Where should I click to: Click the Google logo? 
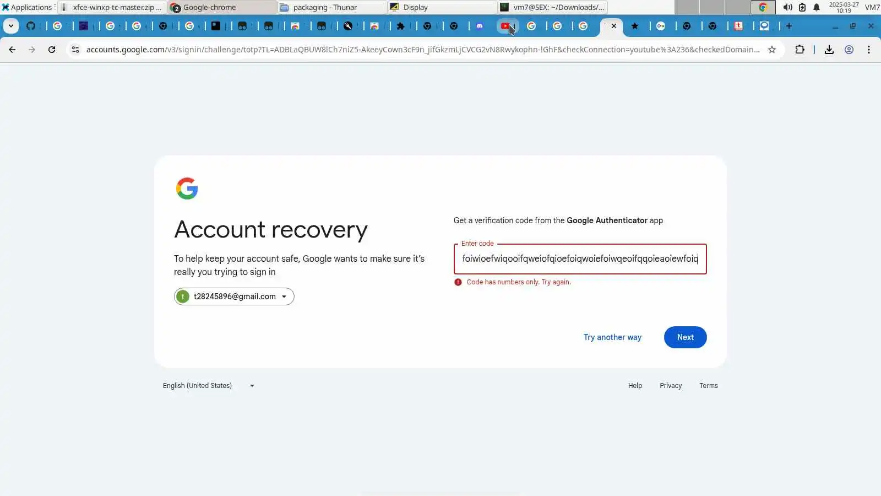tap(187, 188)
